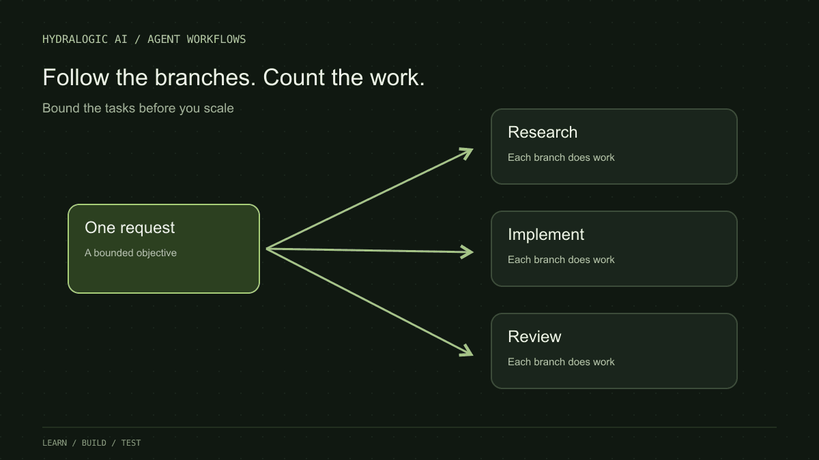Click the LEARN / BUILD / TEST footer text
This screenshot has height=460, width=819.
91,443
